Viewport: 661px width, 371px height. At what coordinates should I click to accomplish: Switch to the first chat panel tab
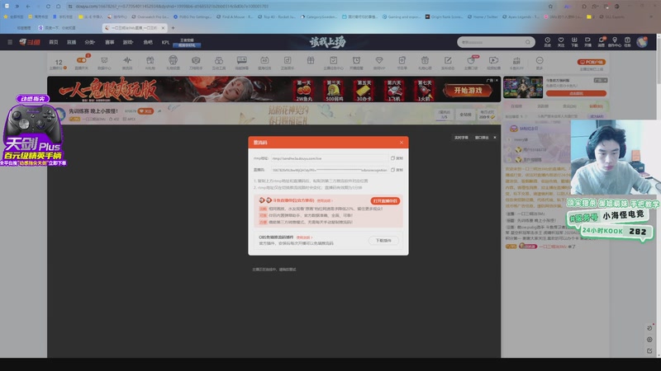coord(516,106)
